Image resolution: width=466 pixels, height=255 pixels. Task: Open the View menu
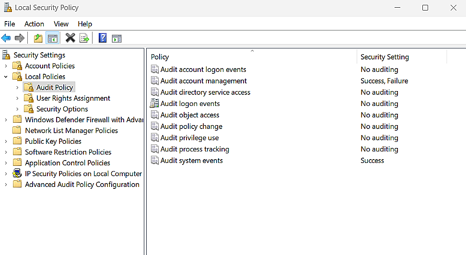[61, 24]
